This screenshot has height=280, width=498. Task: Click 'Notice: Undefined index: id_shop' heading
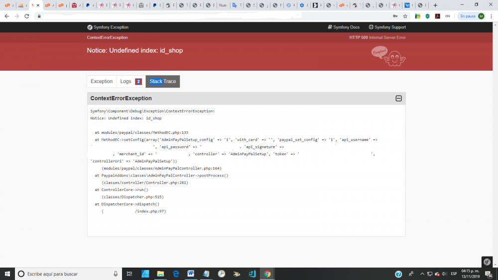click(x=135, y=50)
